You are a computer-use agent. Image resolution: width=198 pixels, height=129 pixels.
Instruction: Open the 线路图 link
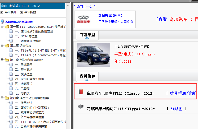click(177, 109)
